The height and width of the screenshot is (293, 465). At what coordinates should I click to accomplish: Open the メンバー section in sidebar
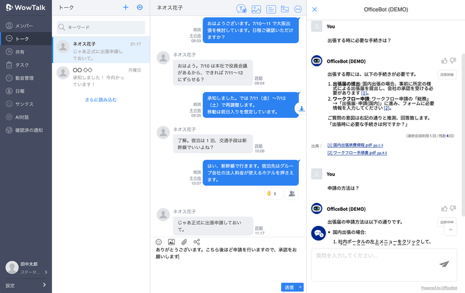pyautogui.click(x=26, y=26)
